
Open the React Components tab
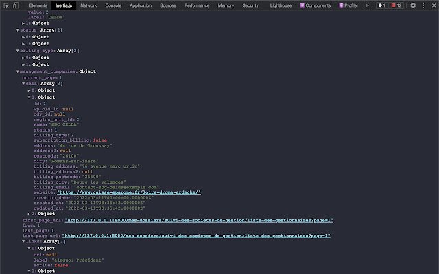pyautogui.click(x=316, y=5)
